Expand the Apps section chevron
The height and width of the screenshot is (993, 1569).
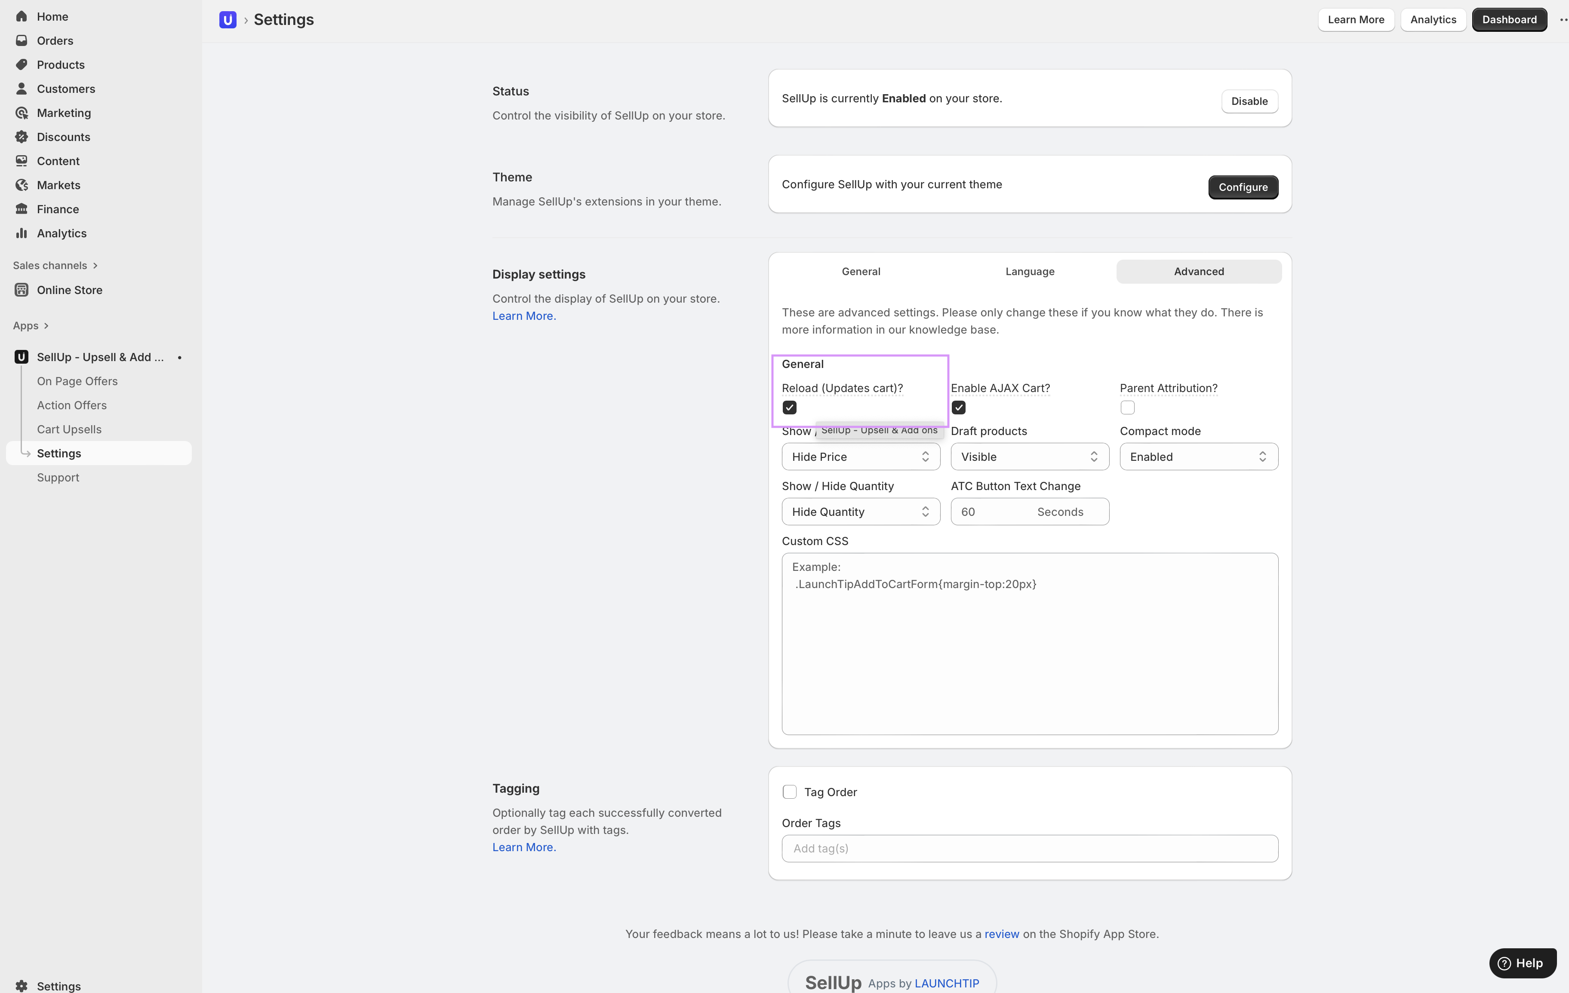coord(46,325)
